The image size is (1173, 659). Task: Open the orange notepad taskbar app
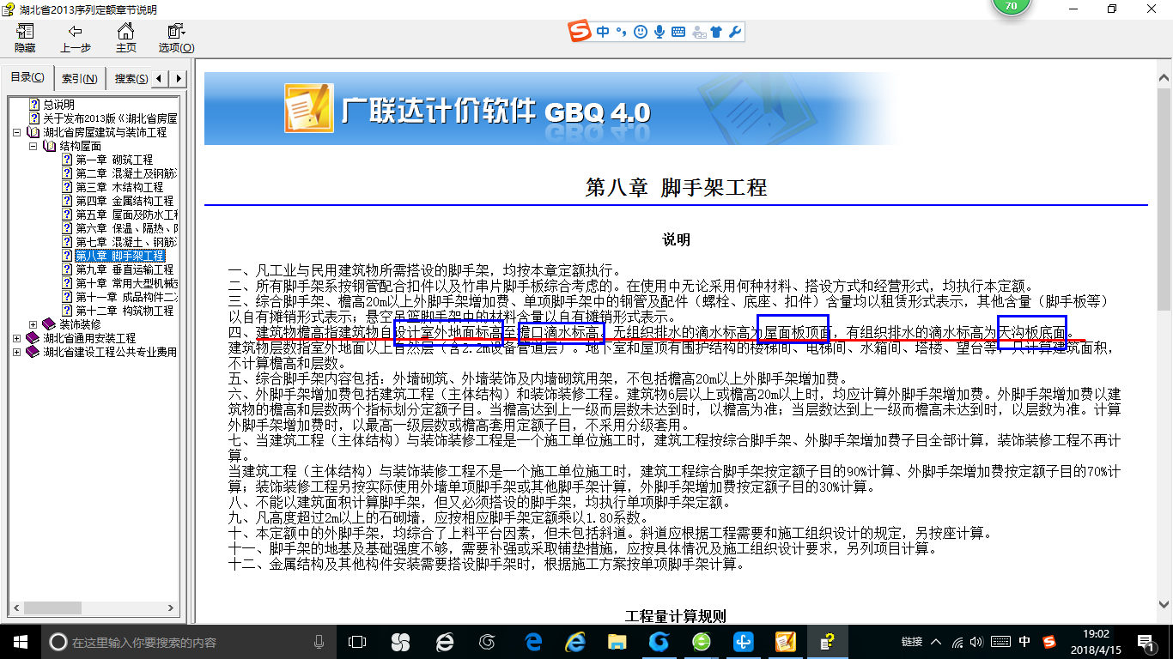point(785,642)
